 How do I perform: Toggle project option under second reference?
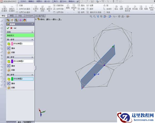tap(9, 70)
